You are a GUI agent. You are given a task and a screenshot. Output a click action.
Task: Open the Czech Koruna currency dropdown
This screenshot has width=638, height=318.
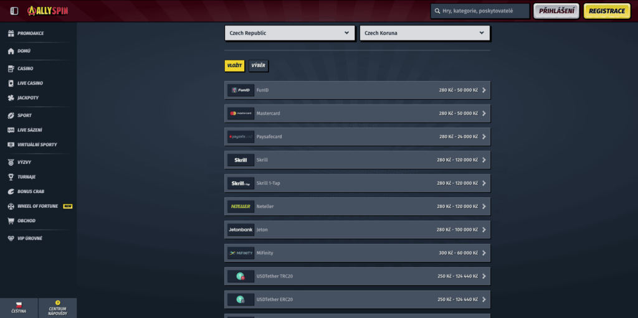coord(424,33)
